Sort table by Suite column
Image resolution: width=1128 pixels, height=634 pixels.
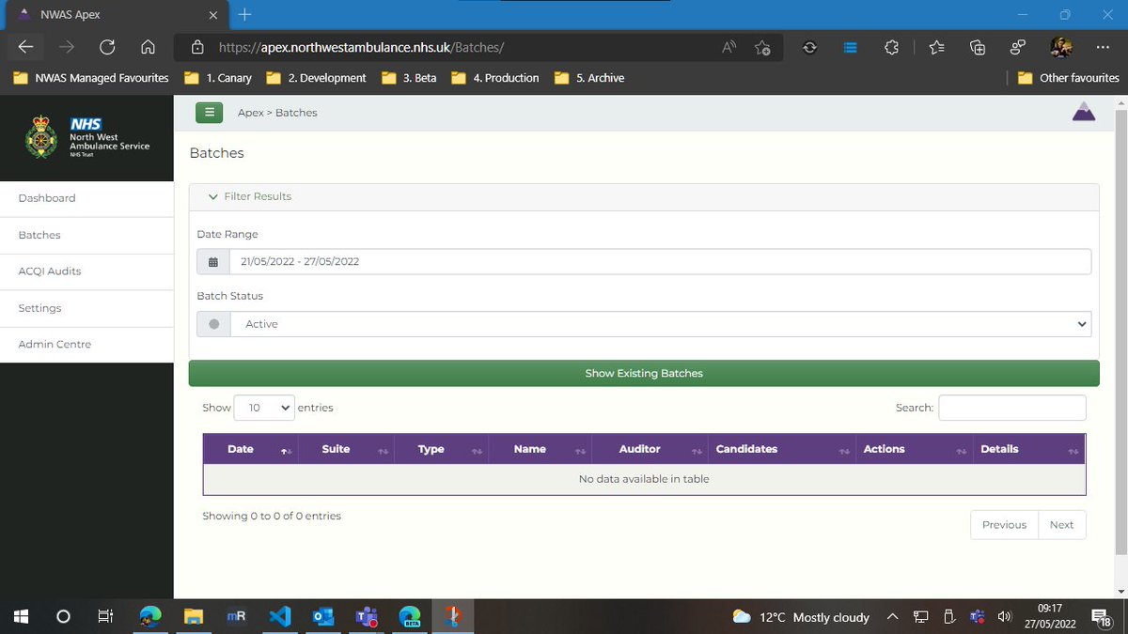(346, 449)
